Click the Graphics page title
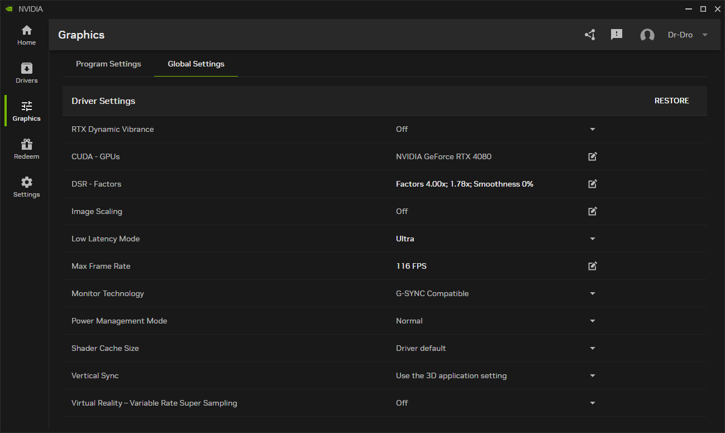This screenshot has height=433, width=725. (81, 35)
